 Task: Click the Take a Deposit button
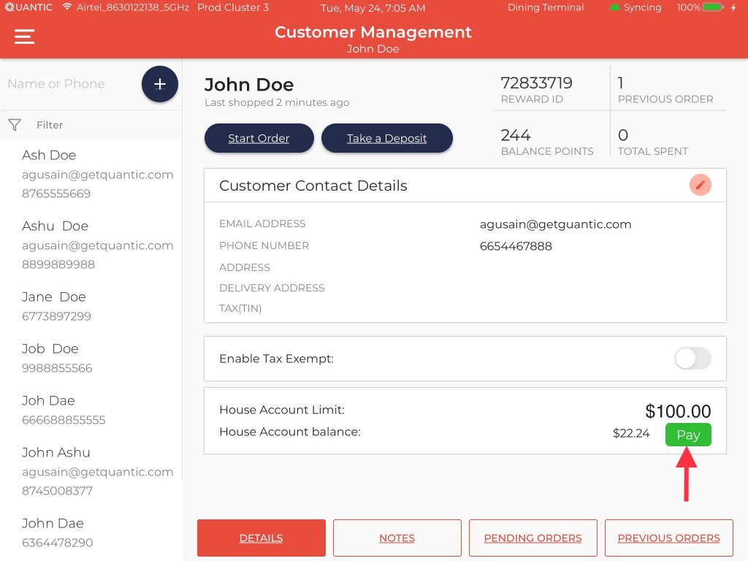(x=386, y=138)
